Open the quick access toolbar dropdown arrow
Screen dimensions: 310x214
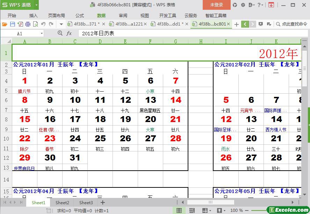coord(61,24)
